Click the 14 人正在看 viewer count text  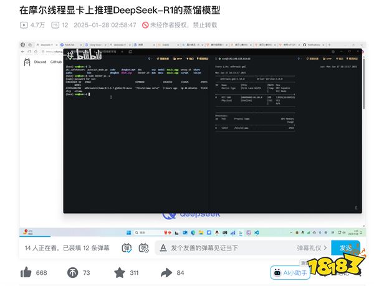[41, 248]
